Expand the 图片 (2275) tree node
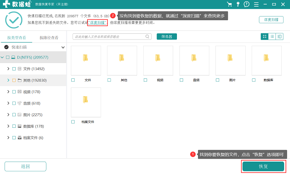Screen dimensions: 290x176 (8, 115)
